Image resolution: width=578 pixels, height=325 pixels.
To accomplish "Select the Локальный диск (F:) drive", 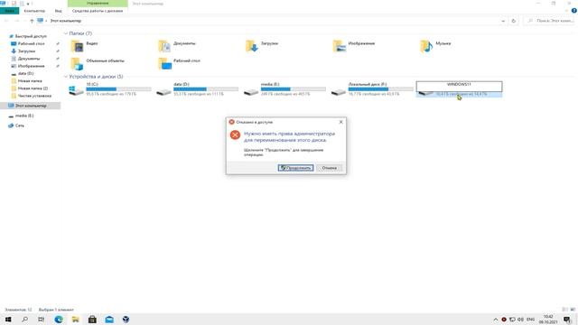I will (372, 89).
